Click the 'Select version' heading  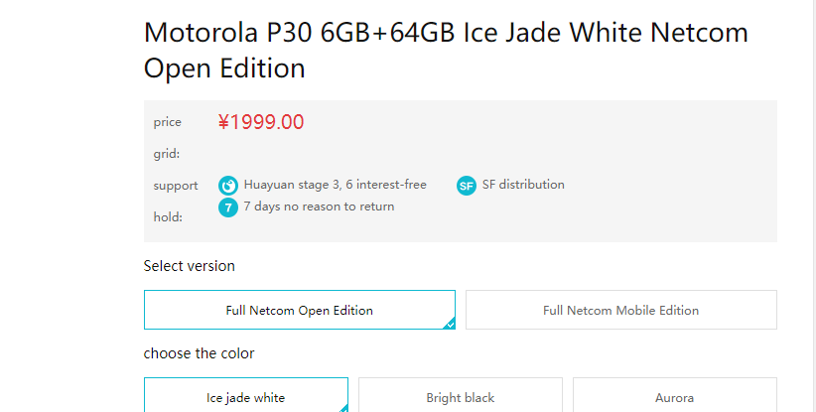(x=190, y=266)
